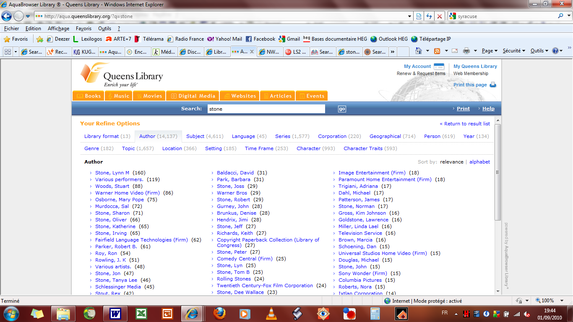Image resolution: width=573 pixels, height=322 pixels.
Task: Click the Print this page printer icon
Action: point(493,85)
